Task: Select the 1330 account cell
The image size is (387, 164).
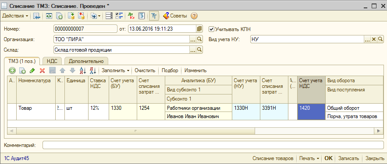Action: 123,112
